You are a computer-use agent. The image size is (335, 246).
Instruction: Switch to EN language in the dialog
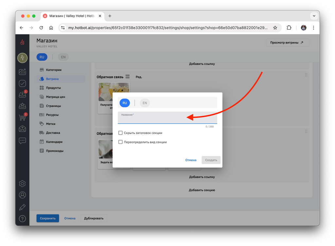(145, 103)
